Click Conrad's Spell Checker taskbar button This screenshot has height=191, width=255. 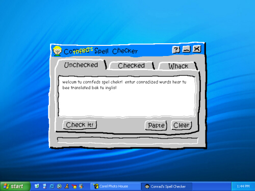(167, 186)
